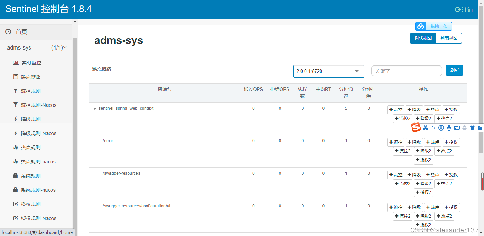This screenshot has width=484, height=236.
Task: Click flame icon beside 热点规则-nacos
Action: pos(15,161)
